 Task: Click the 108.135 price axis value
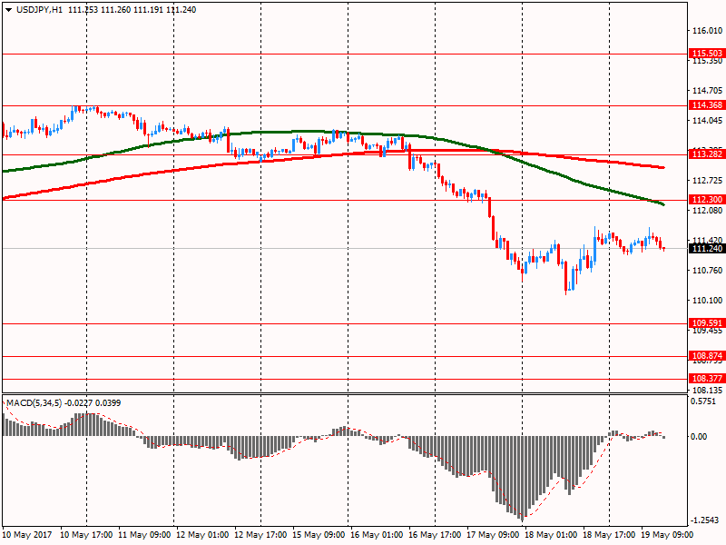pos(707,391)
